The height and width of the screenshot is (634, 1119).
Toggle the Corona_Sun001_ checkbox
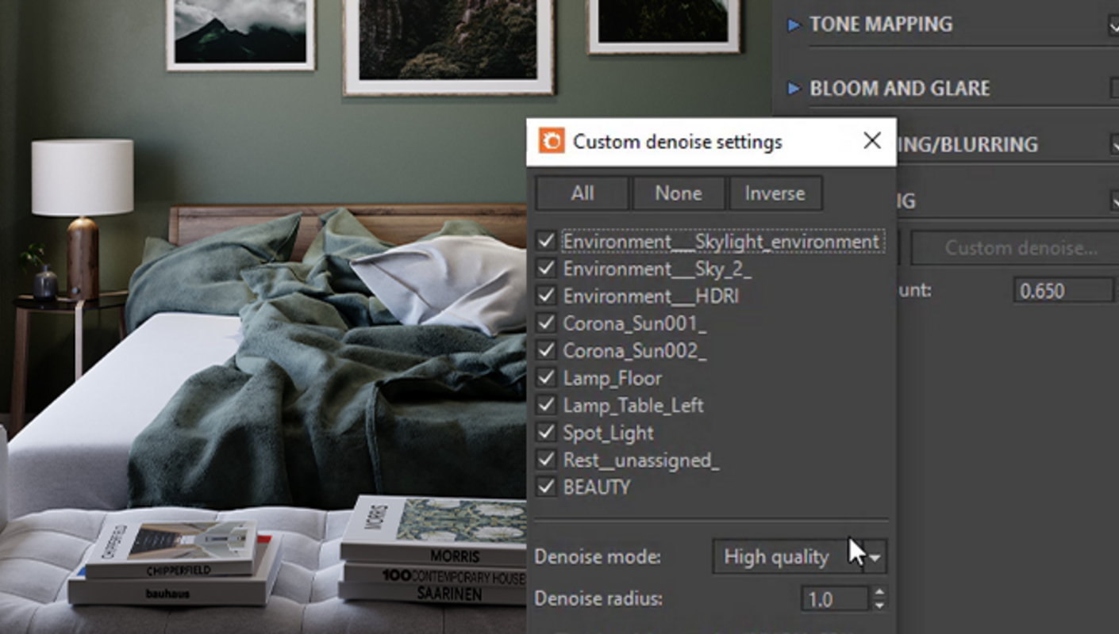coord(546,323)
